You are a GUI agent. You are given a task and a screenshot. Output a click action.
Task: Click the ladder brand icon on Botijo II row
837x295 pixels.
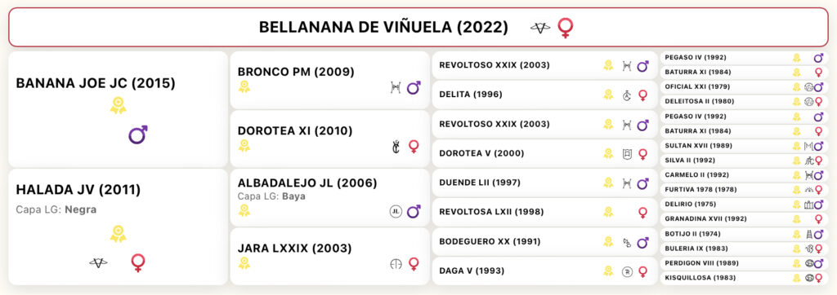(x=809, y=234)
